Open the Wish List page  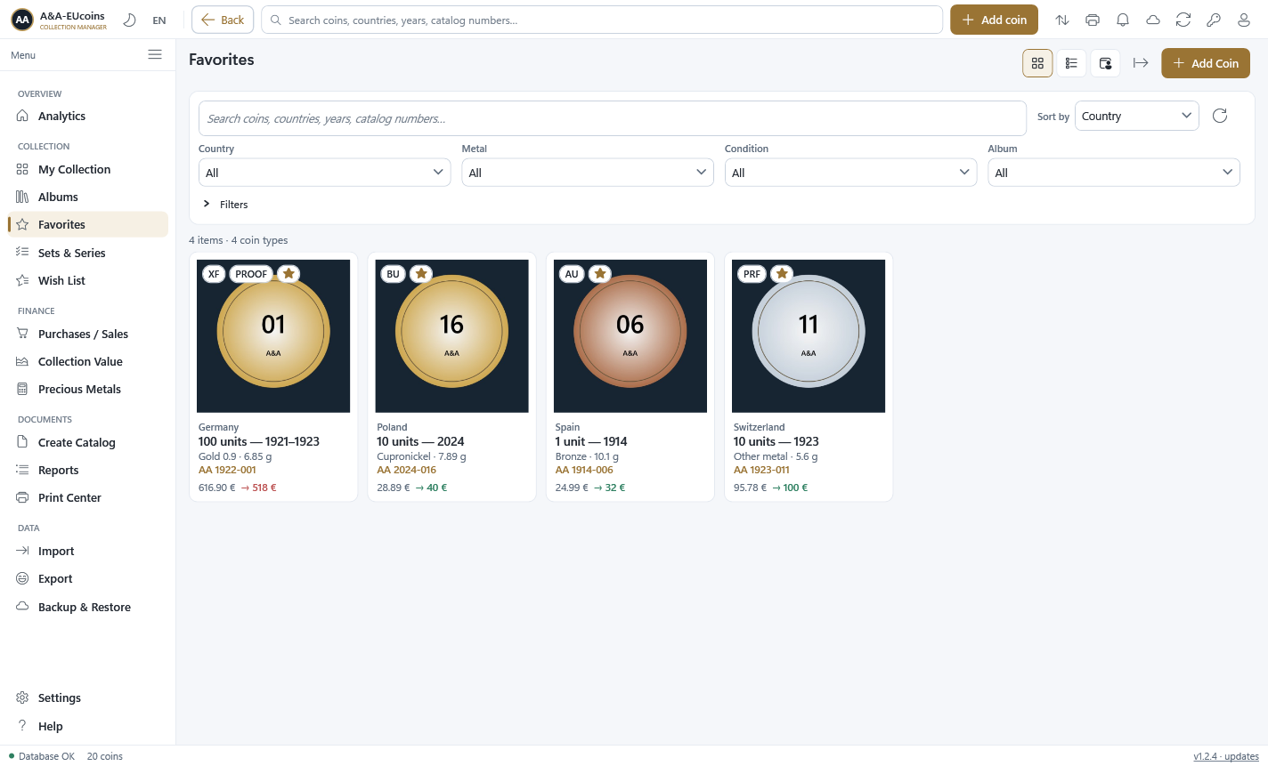click(88, 280)
